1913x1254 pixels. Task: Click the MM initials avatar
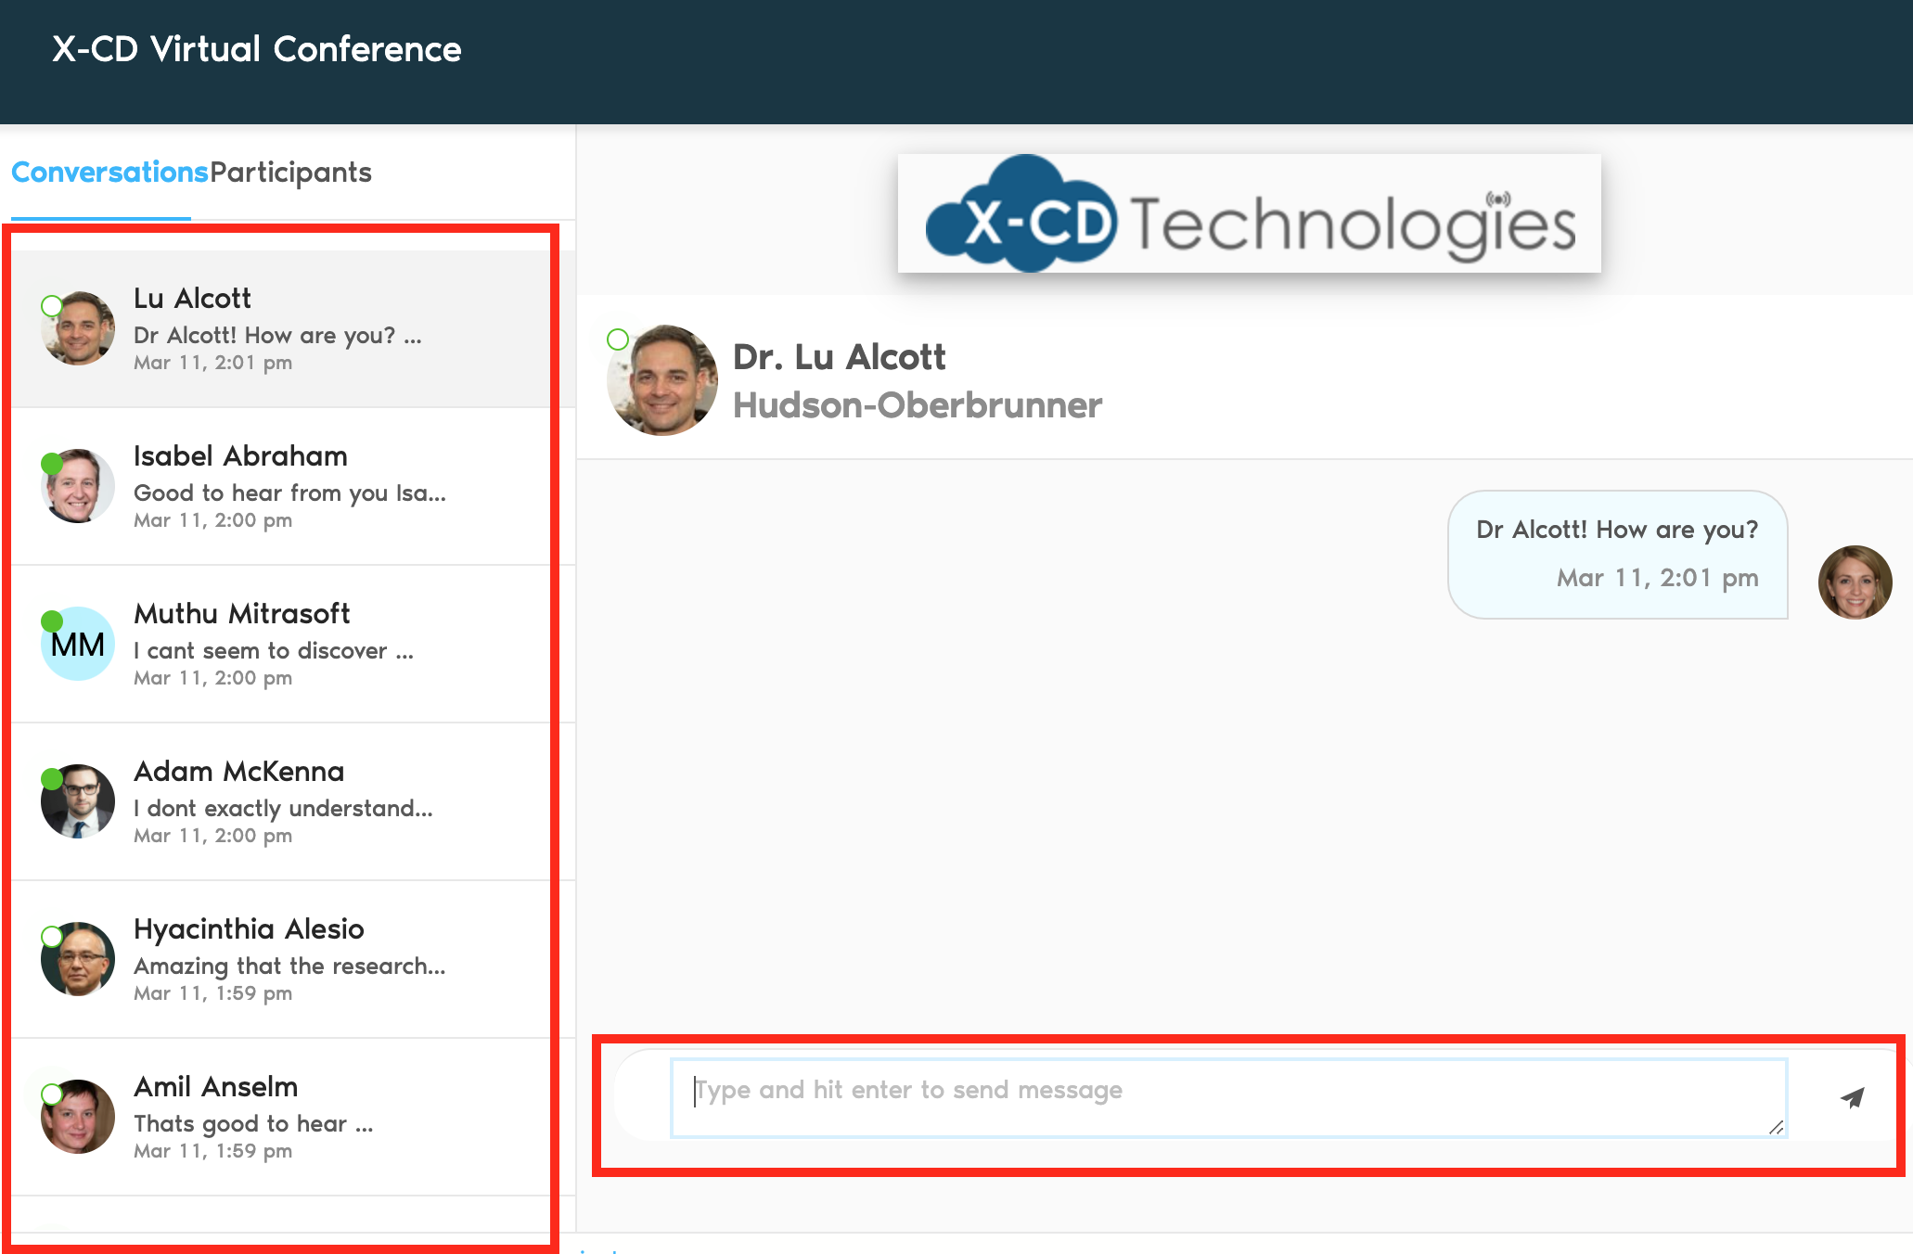coord(78,644)
